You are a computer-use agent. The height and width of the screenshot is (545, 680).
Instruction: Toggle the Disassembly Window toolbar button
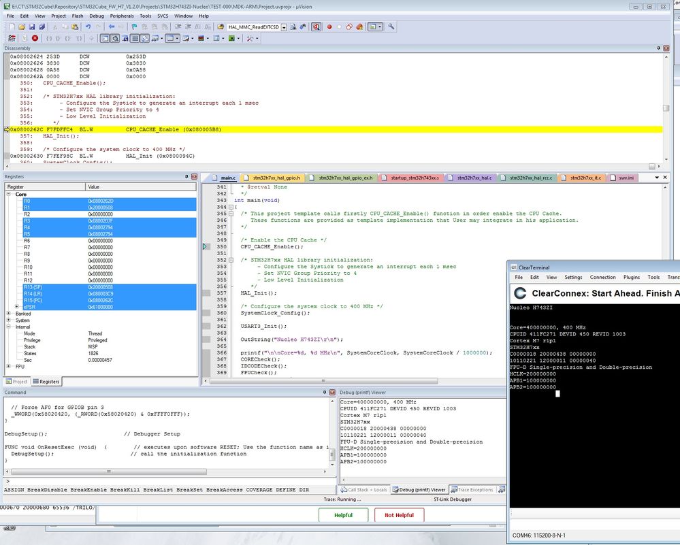(115, 39)
